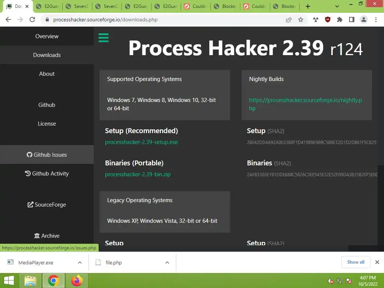Open Chrome profile avatar
Screen dimensions: 384x288
[364, 19]
